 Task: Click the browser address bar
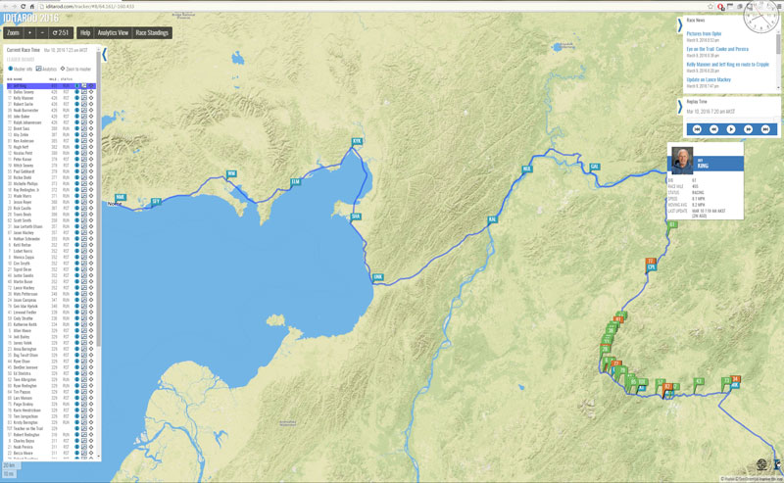coord(370,7)
